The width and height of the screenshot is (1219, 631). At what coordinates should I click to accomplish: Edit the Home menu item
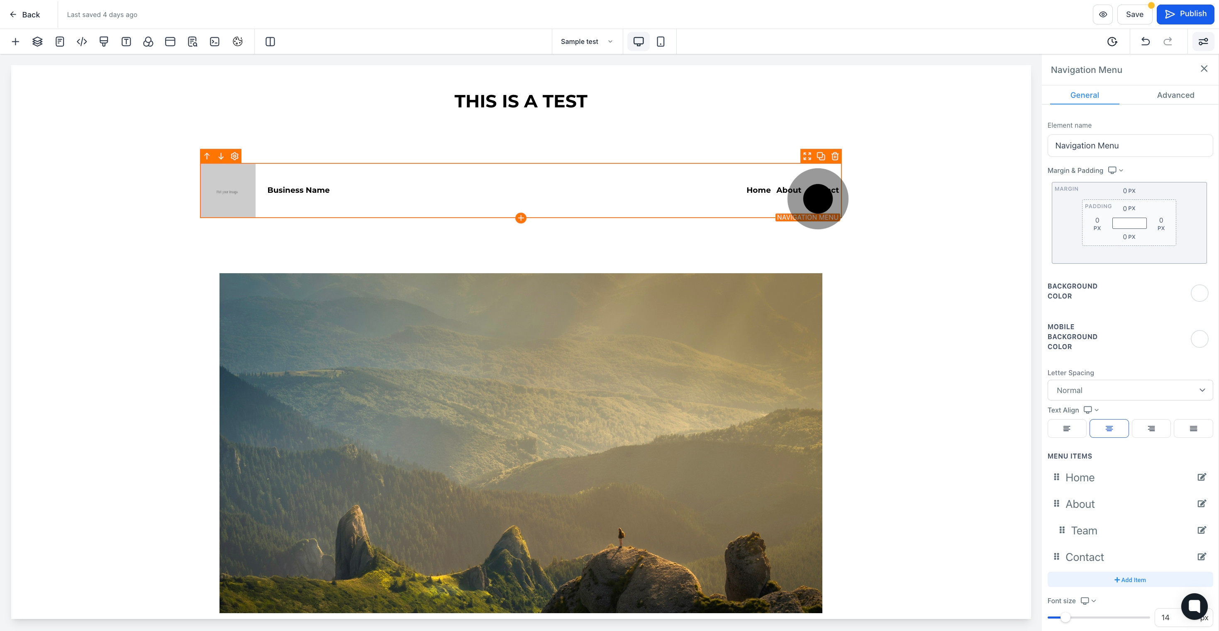tap(1202, 477)
